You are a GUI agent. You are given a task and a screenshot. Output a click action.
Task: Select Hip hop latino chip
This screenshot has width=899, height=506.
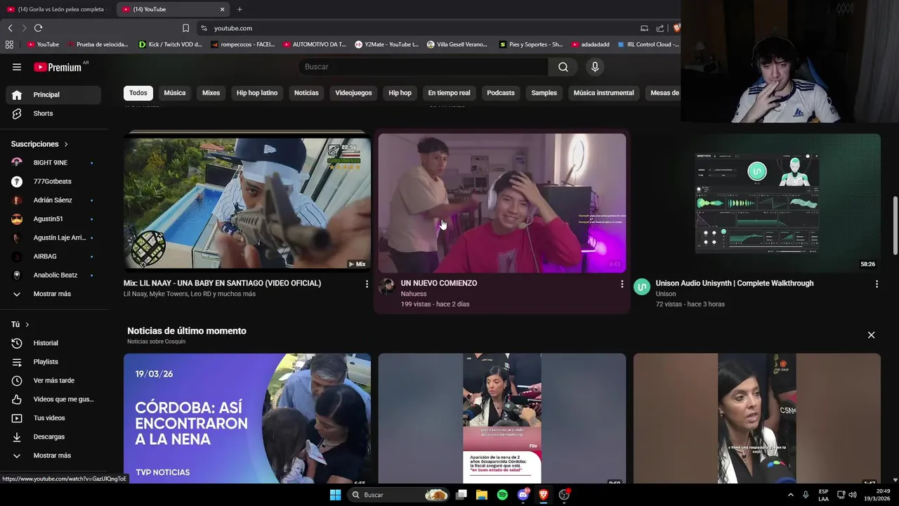[257, 93]
